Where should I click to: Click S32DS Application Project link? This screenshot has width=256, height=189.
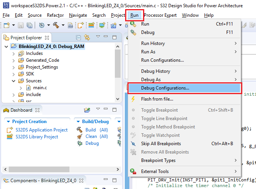[x=42, y=130]
